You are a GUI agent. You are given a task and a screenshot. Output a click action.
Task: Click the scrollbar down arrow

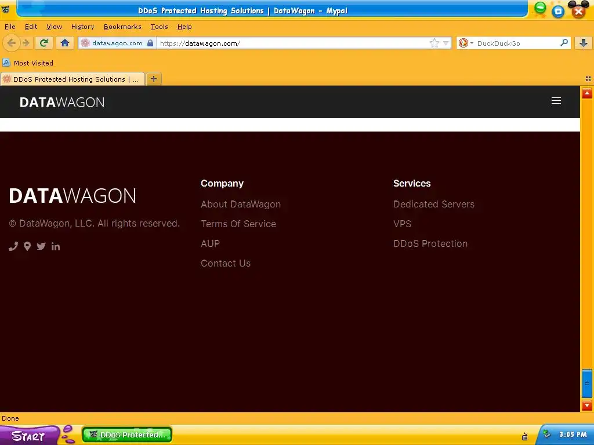click(587, 406)
